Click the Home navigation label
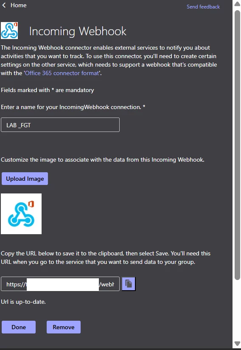This screenshot has height=350, width=241. pyautogui.click(x=19, y=5)
